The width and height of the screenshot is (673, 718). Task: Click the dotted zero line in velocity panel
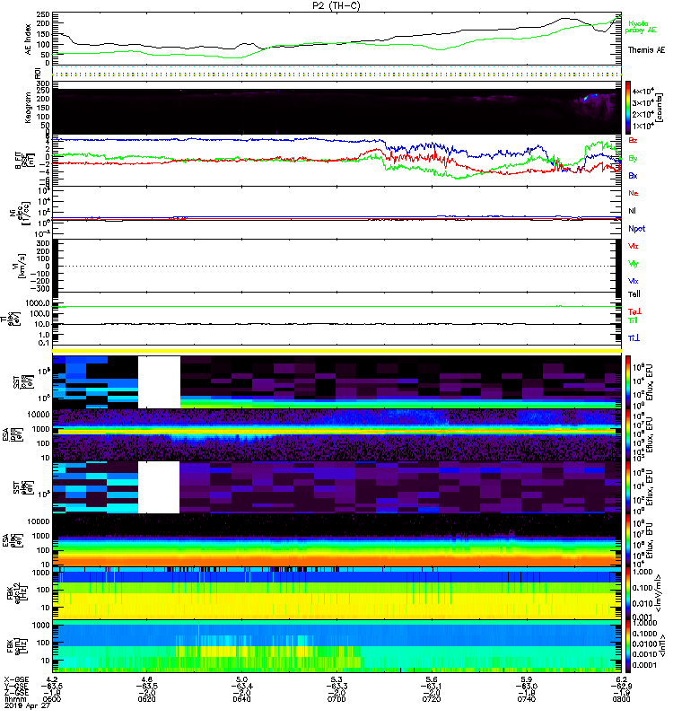[x=336, y=266]
